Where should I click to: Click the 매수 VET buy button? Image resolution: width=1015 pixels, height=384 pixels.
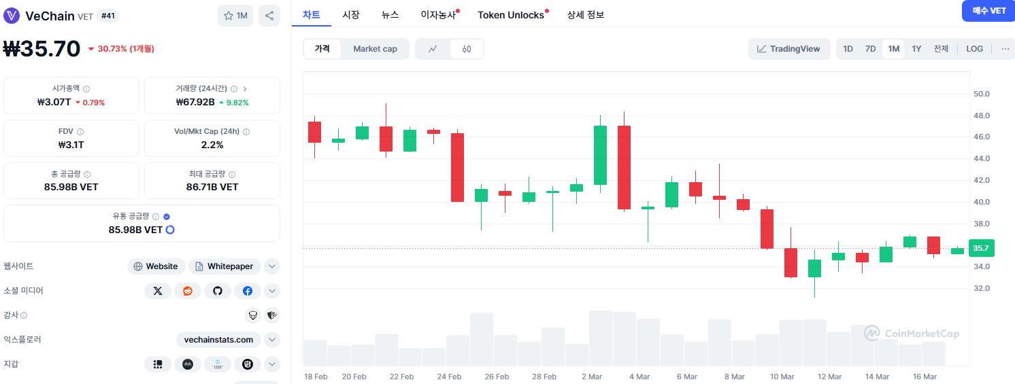point(989,11)
